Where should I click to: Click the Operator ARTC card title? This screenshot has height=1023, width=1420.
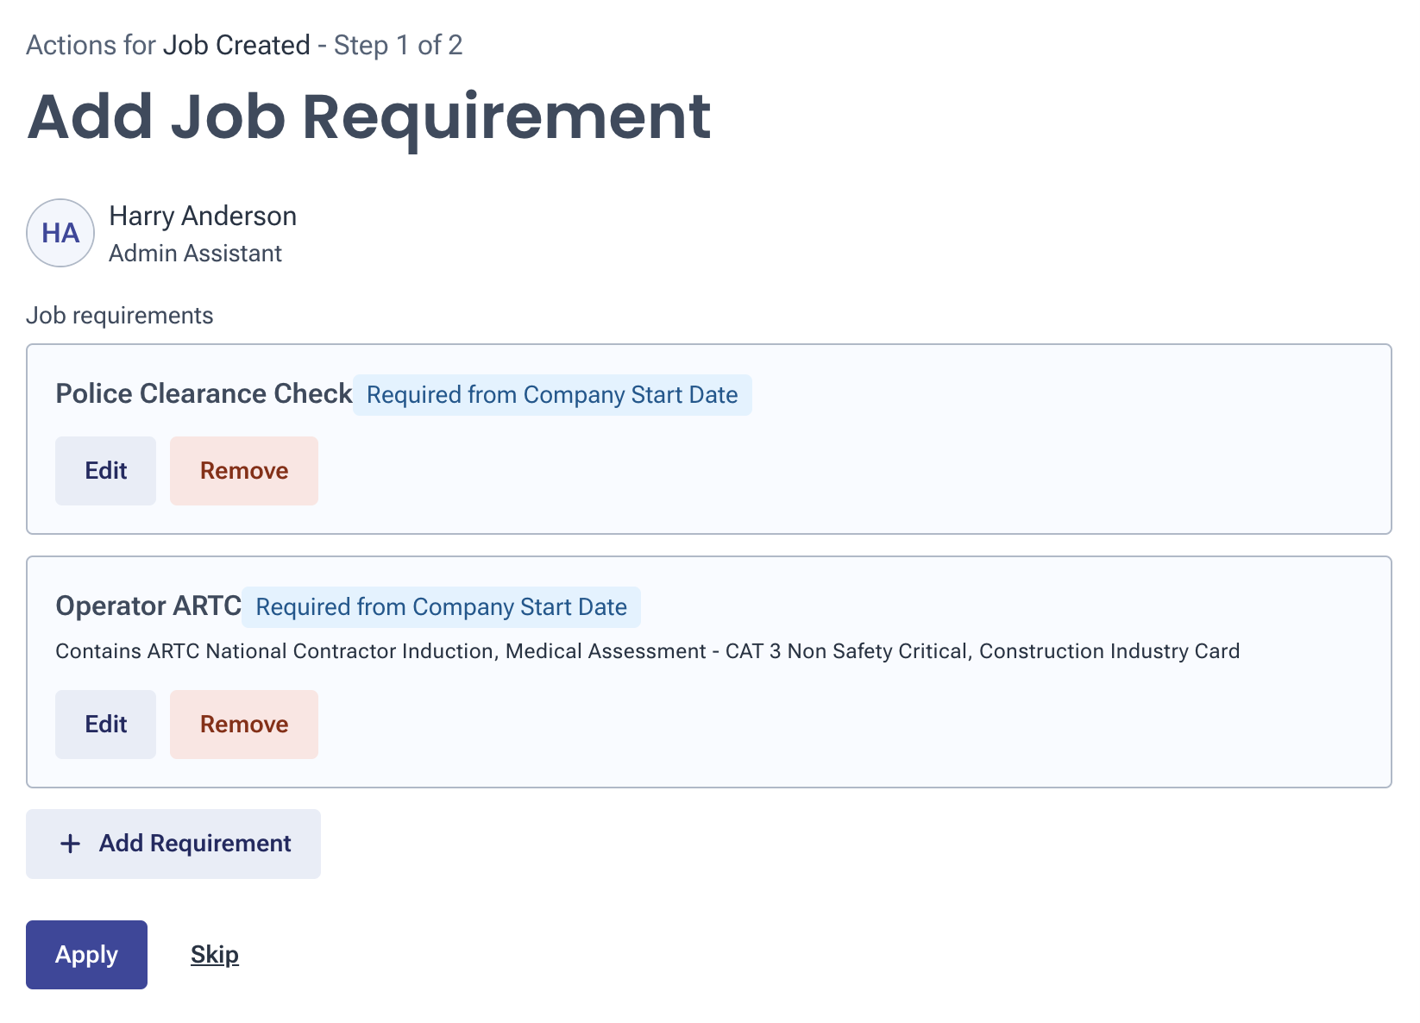148,606
